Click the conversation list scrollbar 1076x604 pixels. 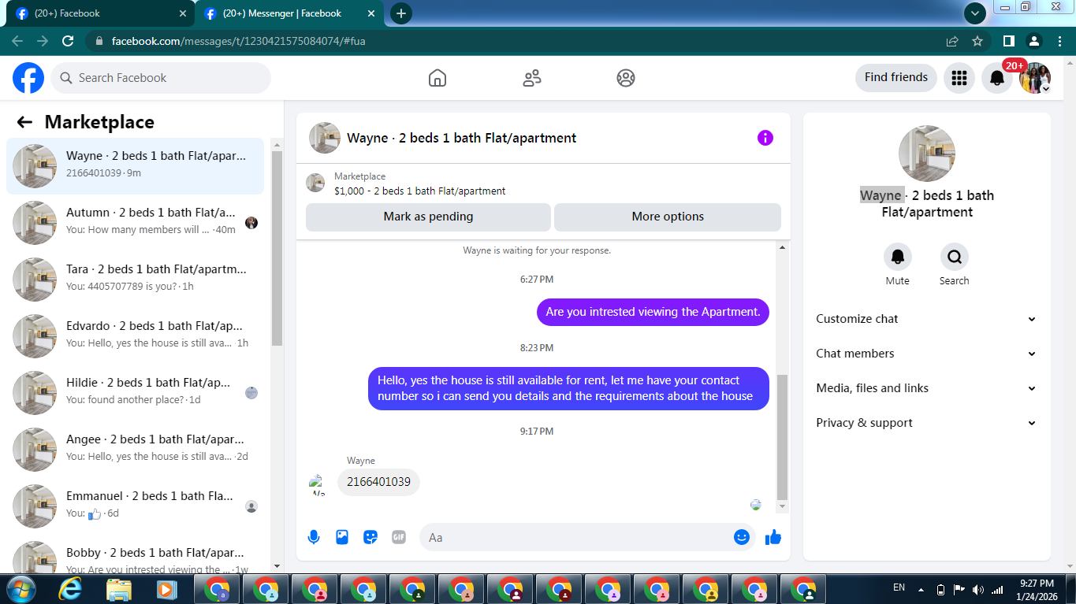(x=277, y=248)
